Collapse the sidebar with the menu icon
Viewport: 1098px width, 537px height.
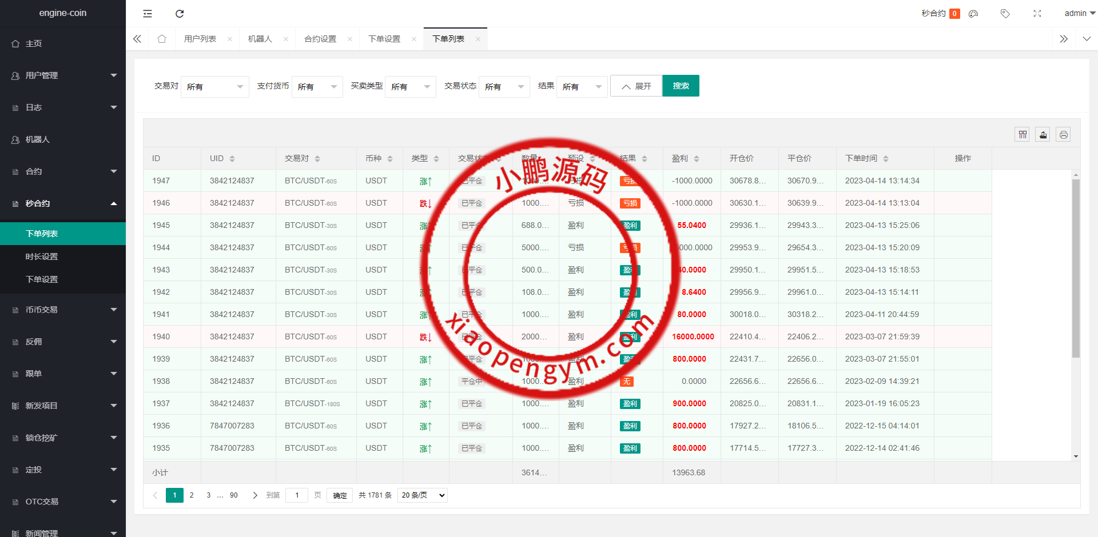tap(148, 14)
